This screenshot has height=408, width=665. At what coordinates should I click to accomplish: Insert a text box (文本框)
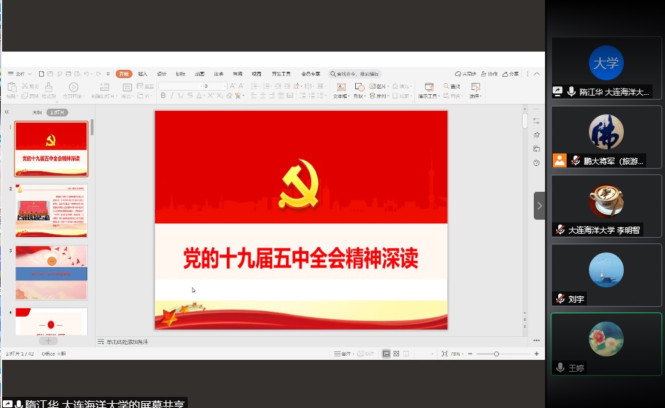pos(341,90)
